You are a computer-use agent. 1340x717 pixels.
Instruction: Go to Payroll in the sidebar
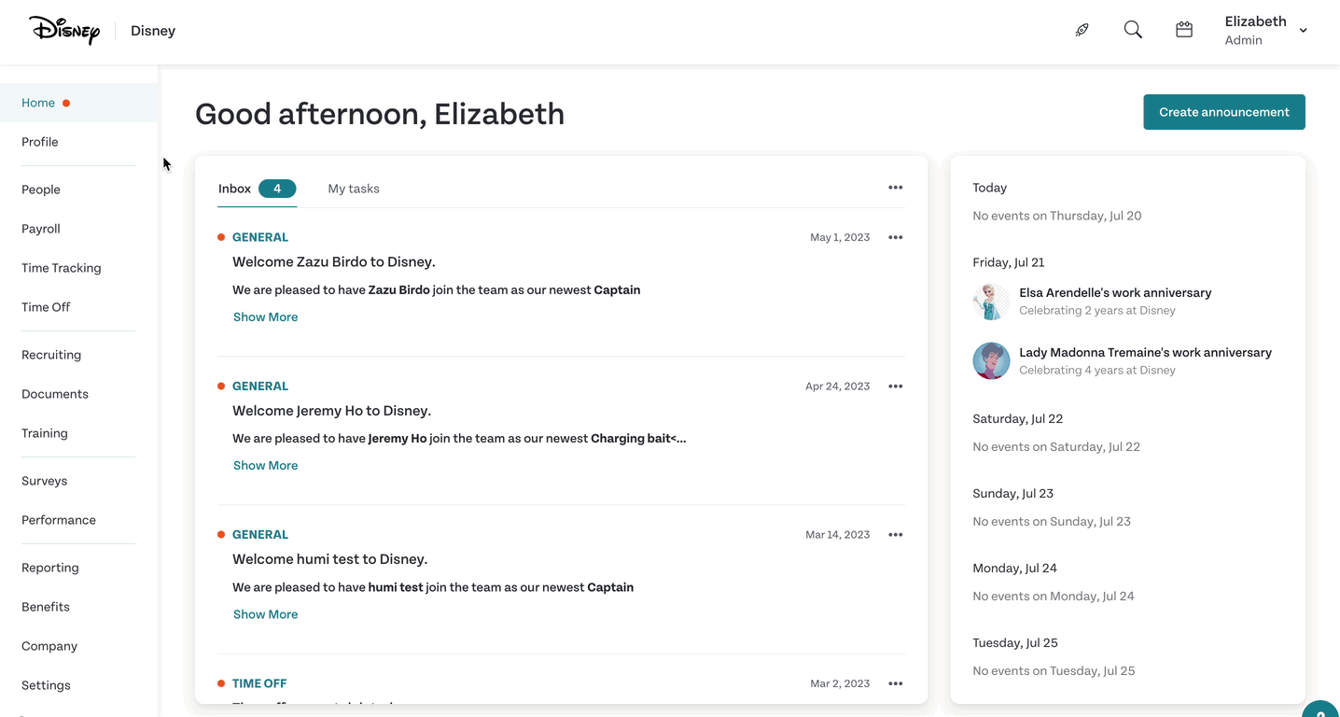tap(41, 229)
